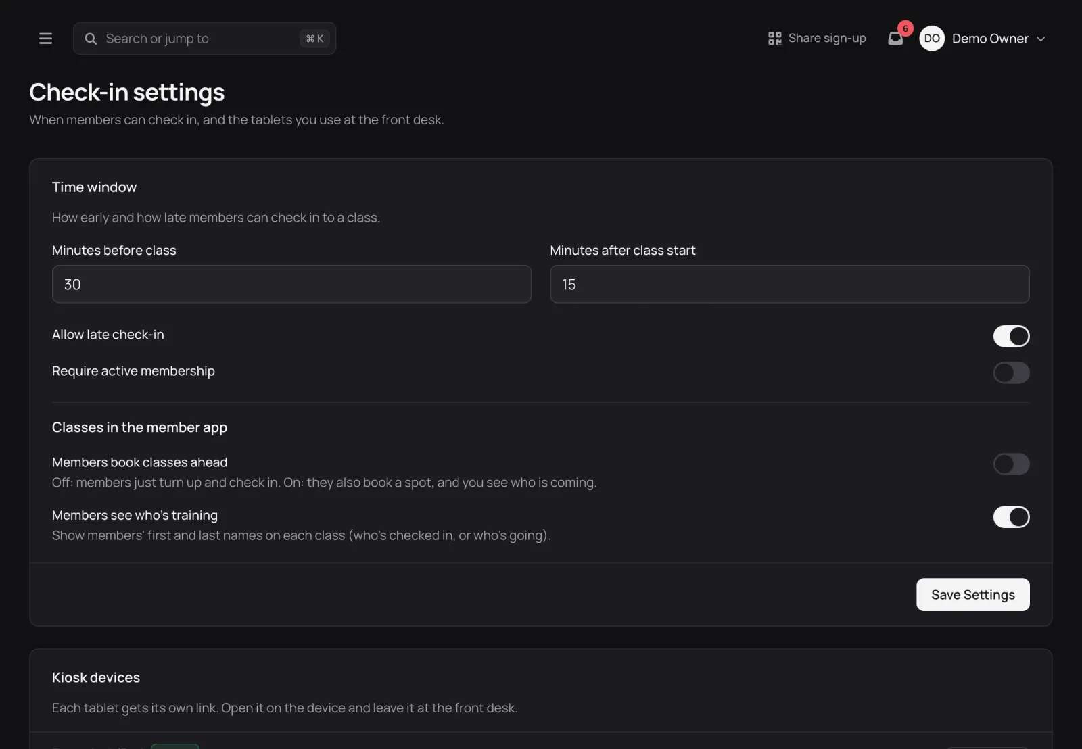Turn off Members see who's training
The image size is (1082, 749).
click(1011, 517)
